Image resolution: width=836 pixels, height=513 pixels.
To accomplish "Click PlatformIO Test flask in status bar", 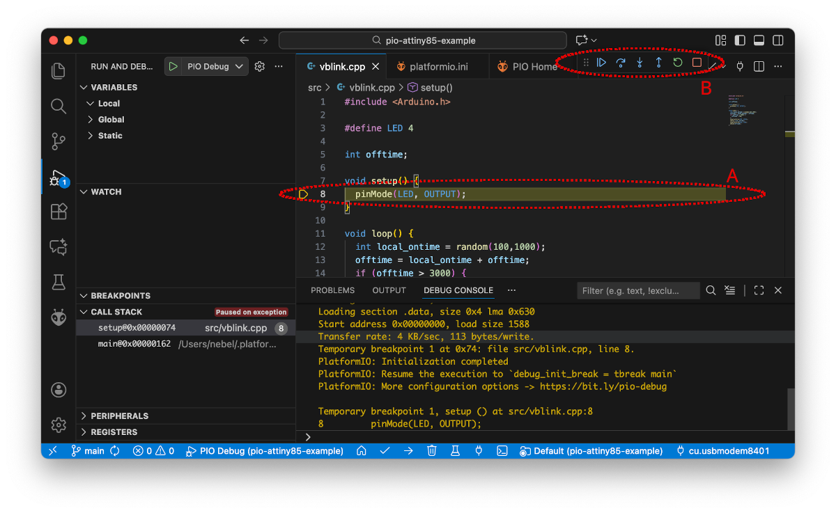I will click(455, 451).
